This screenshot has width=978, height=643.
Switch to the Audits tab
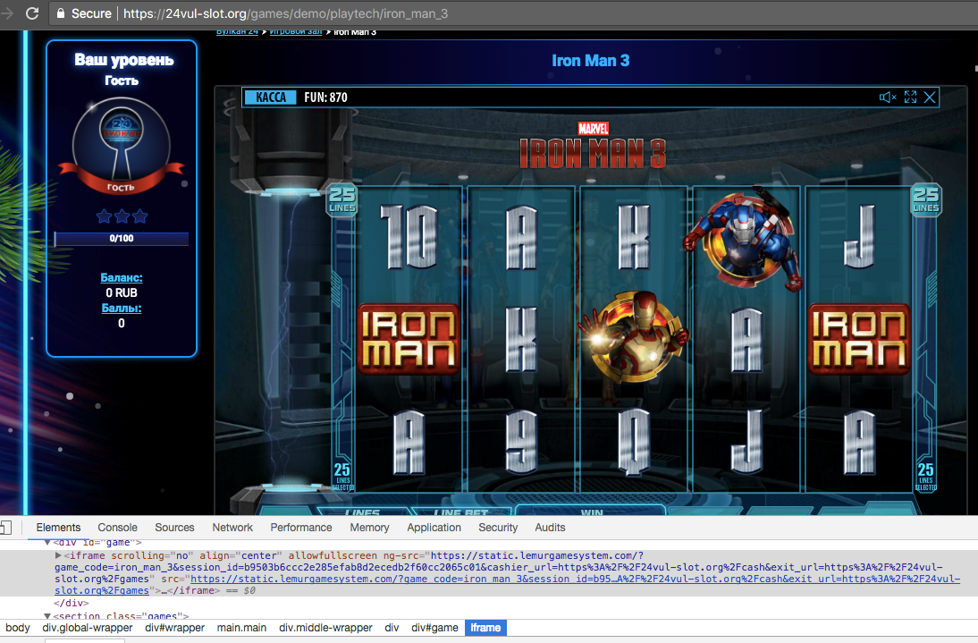pos(550,528)
